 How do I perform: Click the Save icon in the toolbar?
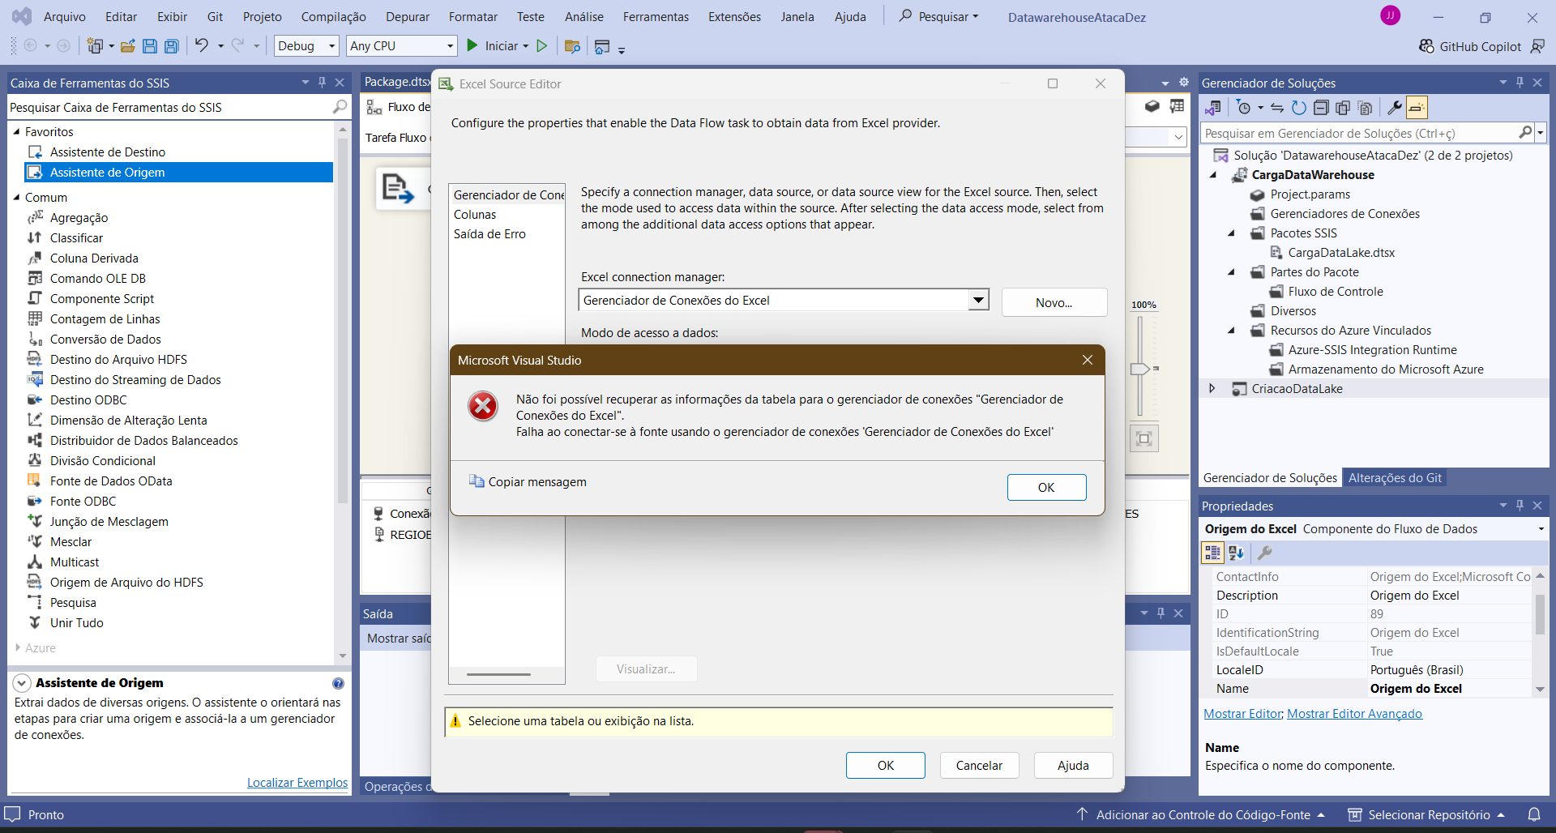(x=150, y=46)
